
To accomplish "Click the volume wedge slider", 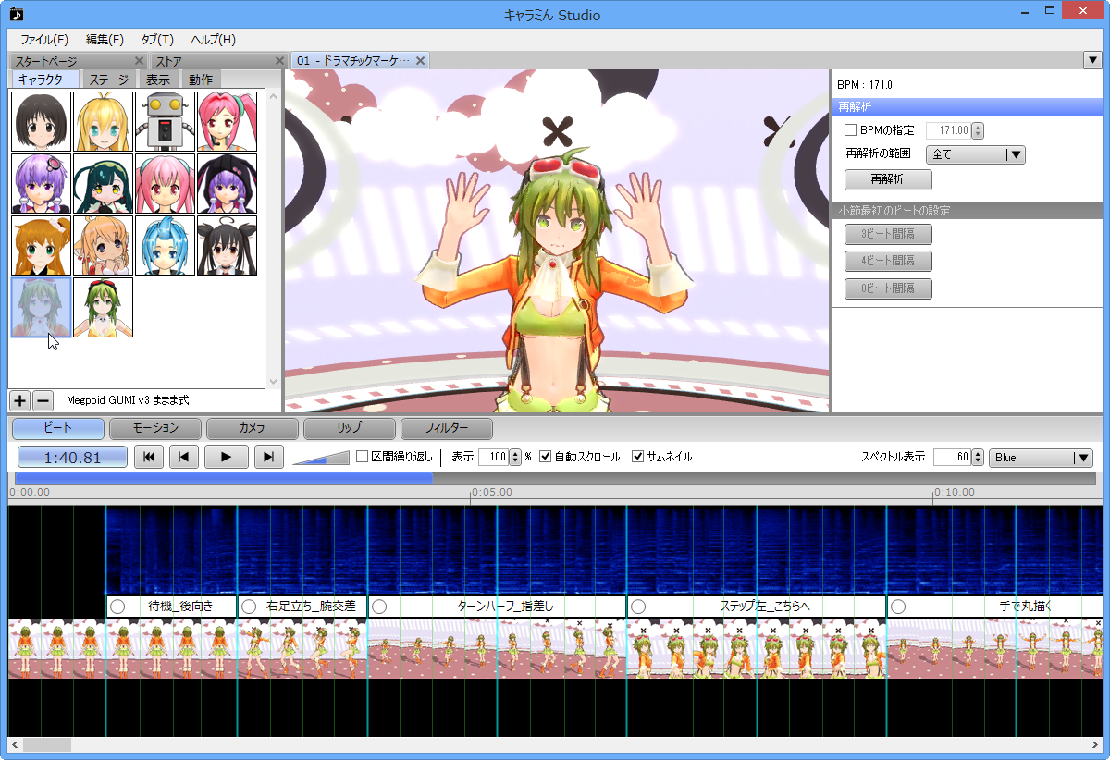I will pyautogui.click(x=321, y=457).
